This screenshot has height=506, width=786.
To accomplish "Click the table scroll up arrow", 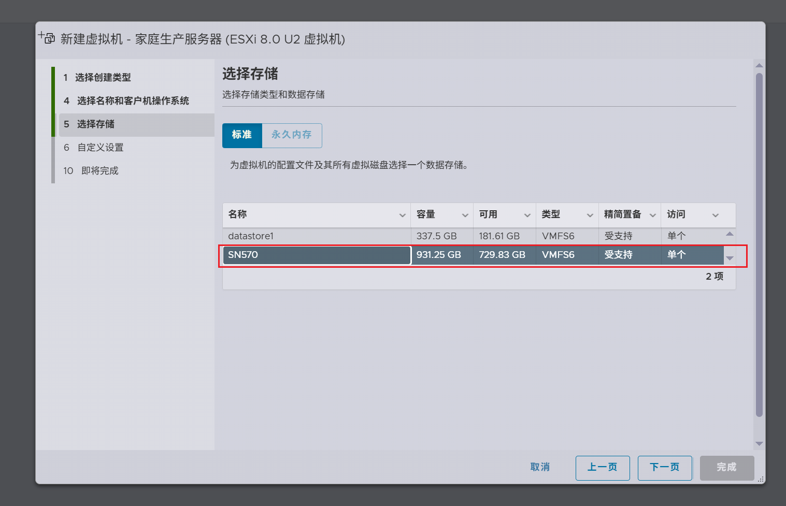I will (730, 234).
